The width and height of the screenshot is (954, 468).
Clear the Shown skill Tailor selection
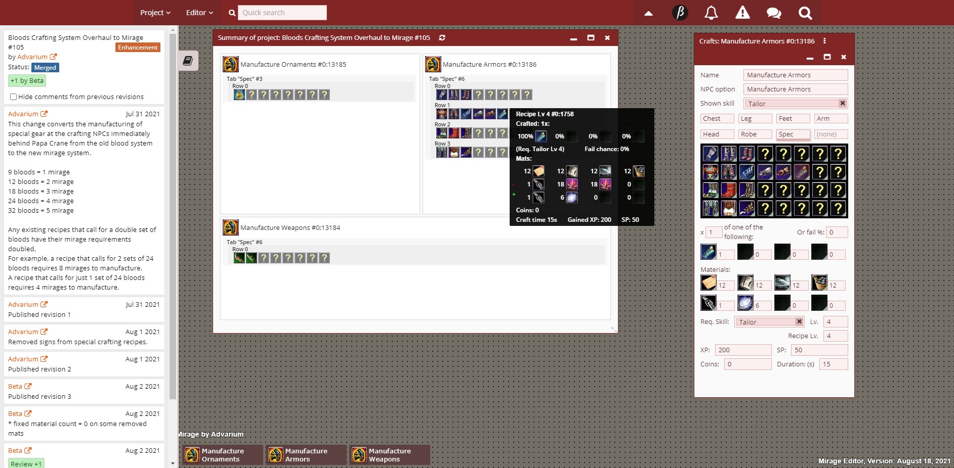pos(842,103)
